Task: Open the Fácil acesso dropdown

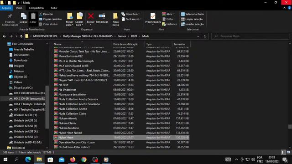Action: pyautogui.click(x=132, y=19)
